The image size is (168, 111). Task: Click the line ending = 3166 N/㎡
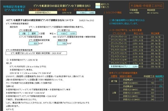[x=31, y=96]
